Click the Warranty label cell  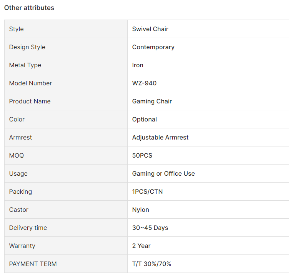[66, 246]
